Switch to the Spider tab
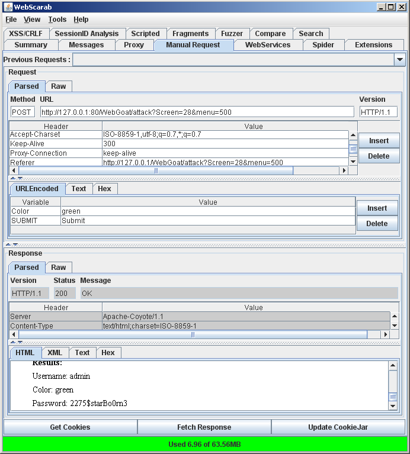The width and height of the screenshot is (410, 454). click(x=323, y=45)
